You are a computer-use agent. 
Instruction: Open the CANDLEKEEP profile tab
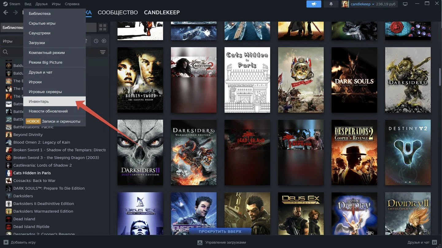[x=162, y=13]
